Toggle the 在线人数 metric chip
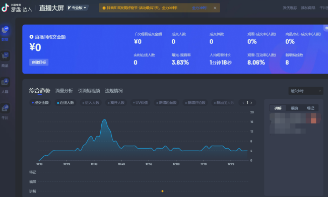Image resolution: width=328 pixels, height=197 pixels. 65,103
